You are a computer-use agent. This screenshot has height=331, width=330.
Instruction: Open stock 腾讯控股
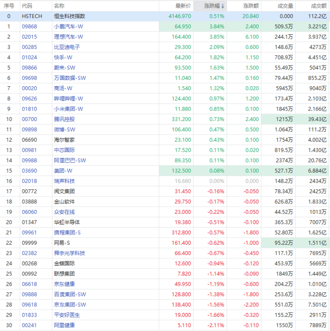click(64, 119)
